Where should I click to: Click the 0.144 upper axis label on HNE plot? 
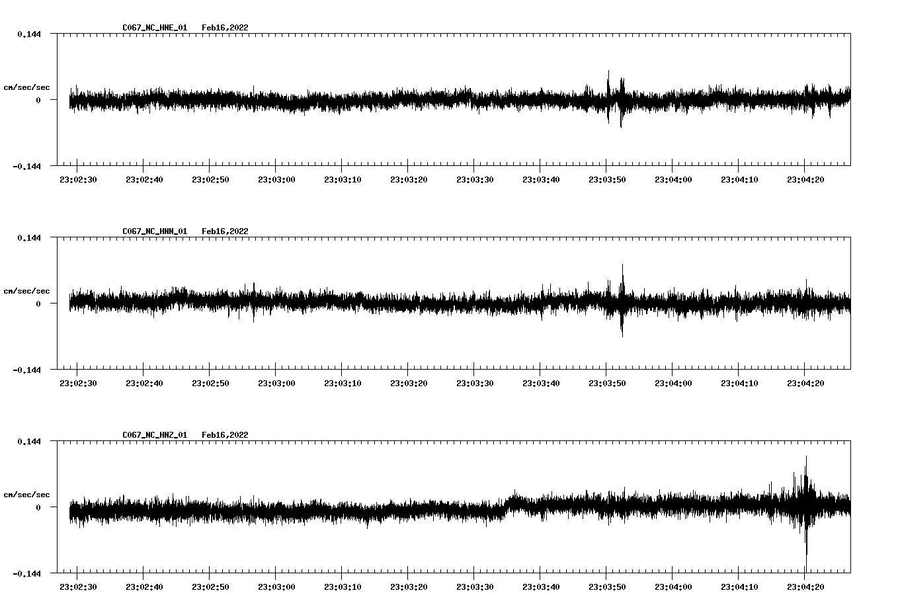click(x=29, y=34)
